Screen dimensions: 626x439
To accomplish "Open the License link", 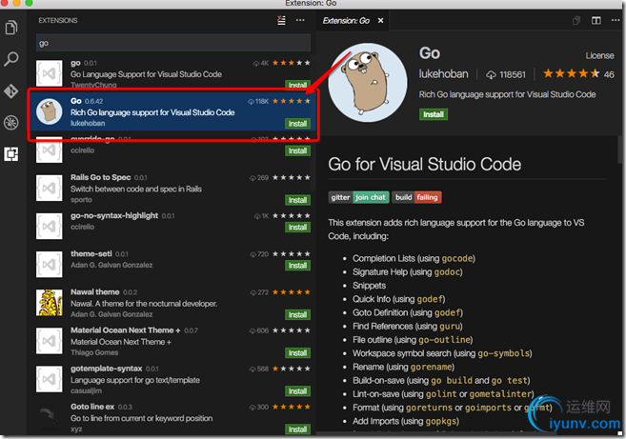I will (599, 55).
